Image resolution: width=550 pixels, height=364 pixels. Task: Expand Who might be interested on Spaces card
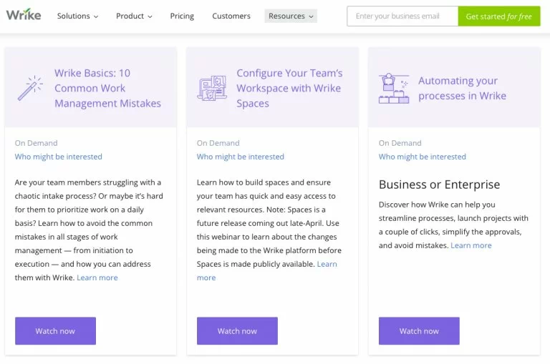point(241,157)
